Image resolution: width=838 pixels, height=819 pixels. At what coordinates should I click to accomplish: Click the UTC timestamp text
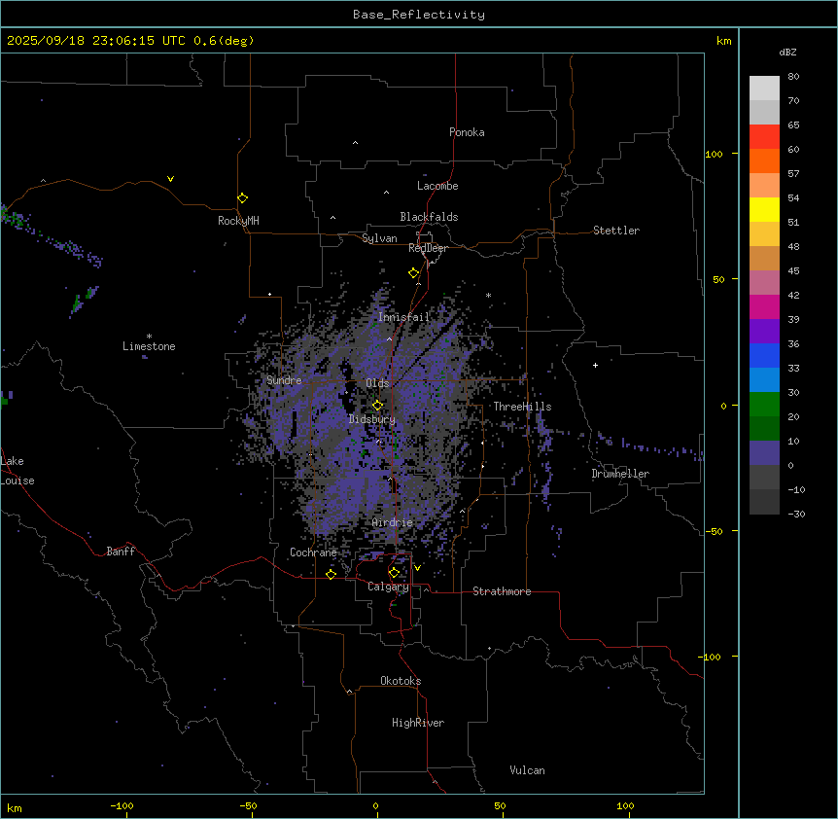130,41
